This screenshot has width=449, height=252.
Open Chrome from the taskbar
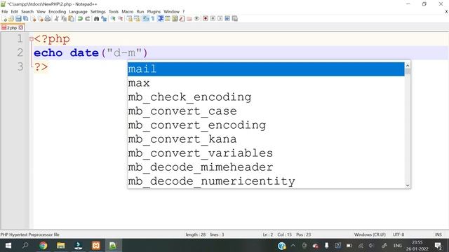point(43,246)
